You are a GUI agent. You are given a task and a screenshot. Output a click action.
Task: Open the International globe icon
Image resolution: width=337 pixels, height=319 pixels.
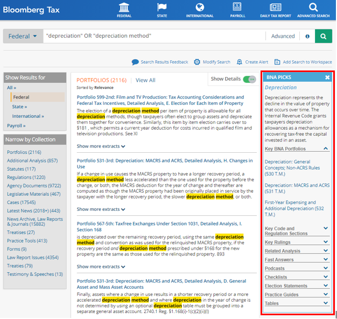(x=200, y=8)
